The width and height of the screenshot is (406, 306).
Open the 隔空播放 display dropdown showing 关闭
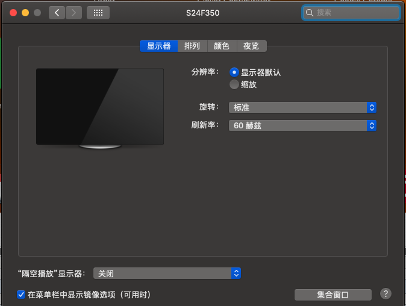167,273
